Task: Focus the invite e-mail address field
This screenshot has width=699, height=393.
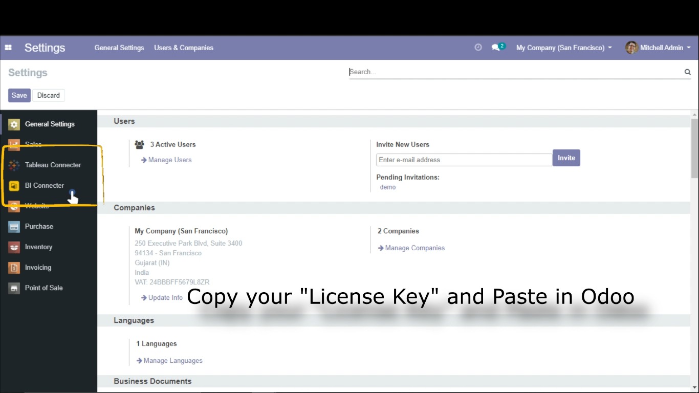Action: click(x=464, y=160)
